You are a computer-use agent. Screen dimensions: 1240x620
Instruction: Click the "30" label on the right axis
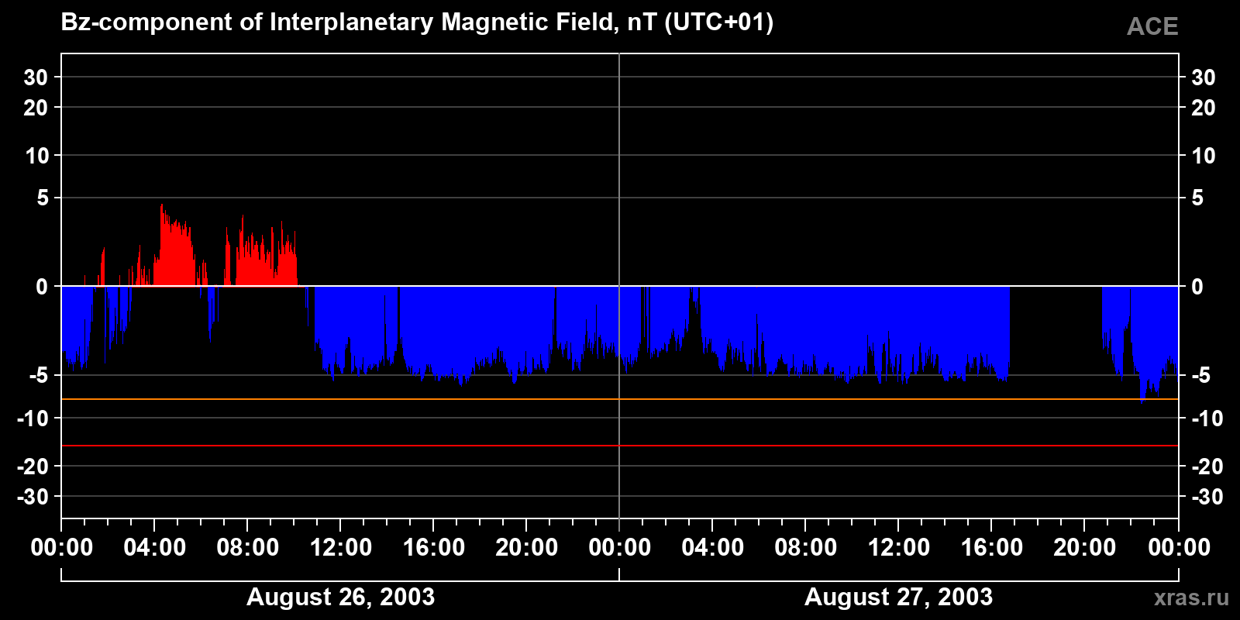click(1203, 77)
